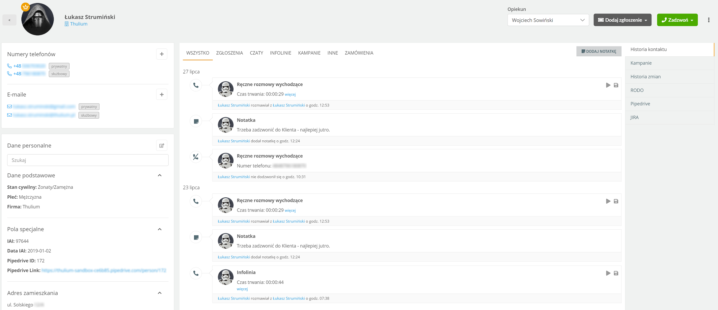The image size is (718, 310).
Task: Focus the Szukaj search field
Action: 88,160
